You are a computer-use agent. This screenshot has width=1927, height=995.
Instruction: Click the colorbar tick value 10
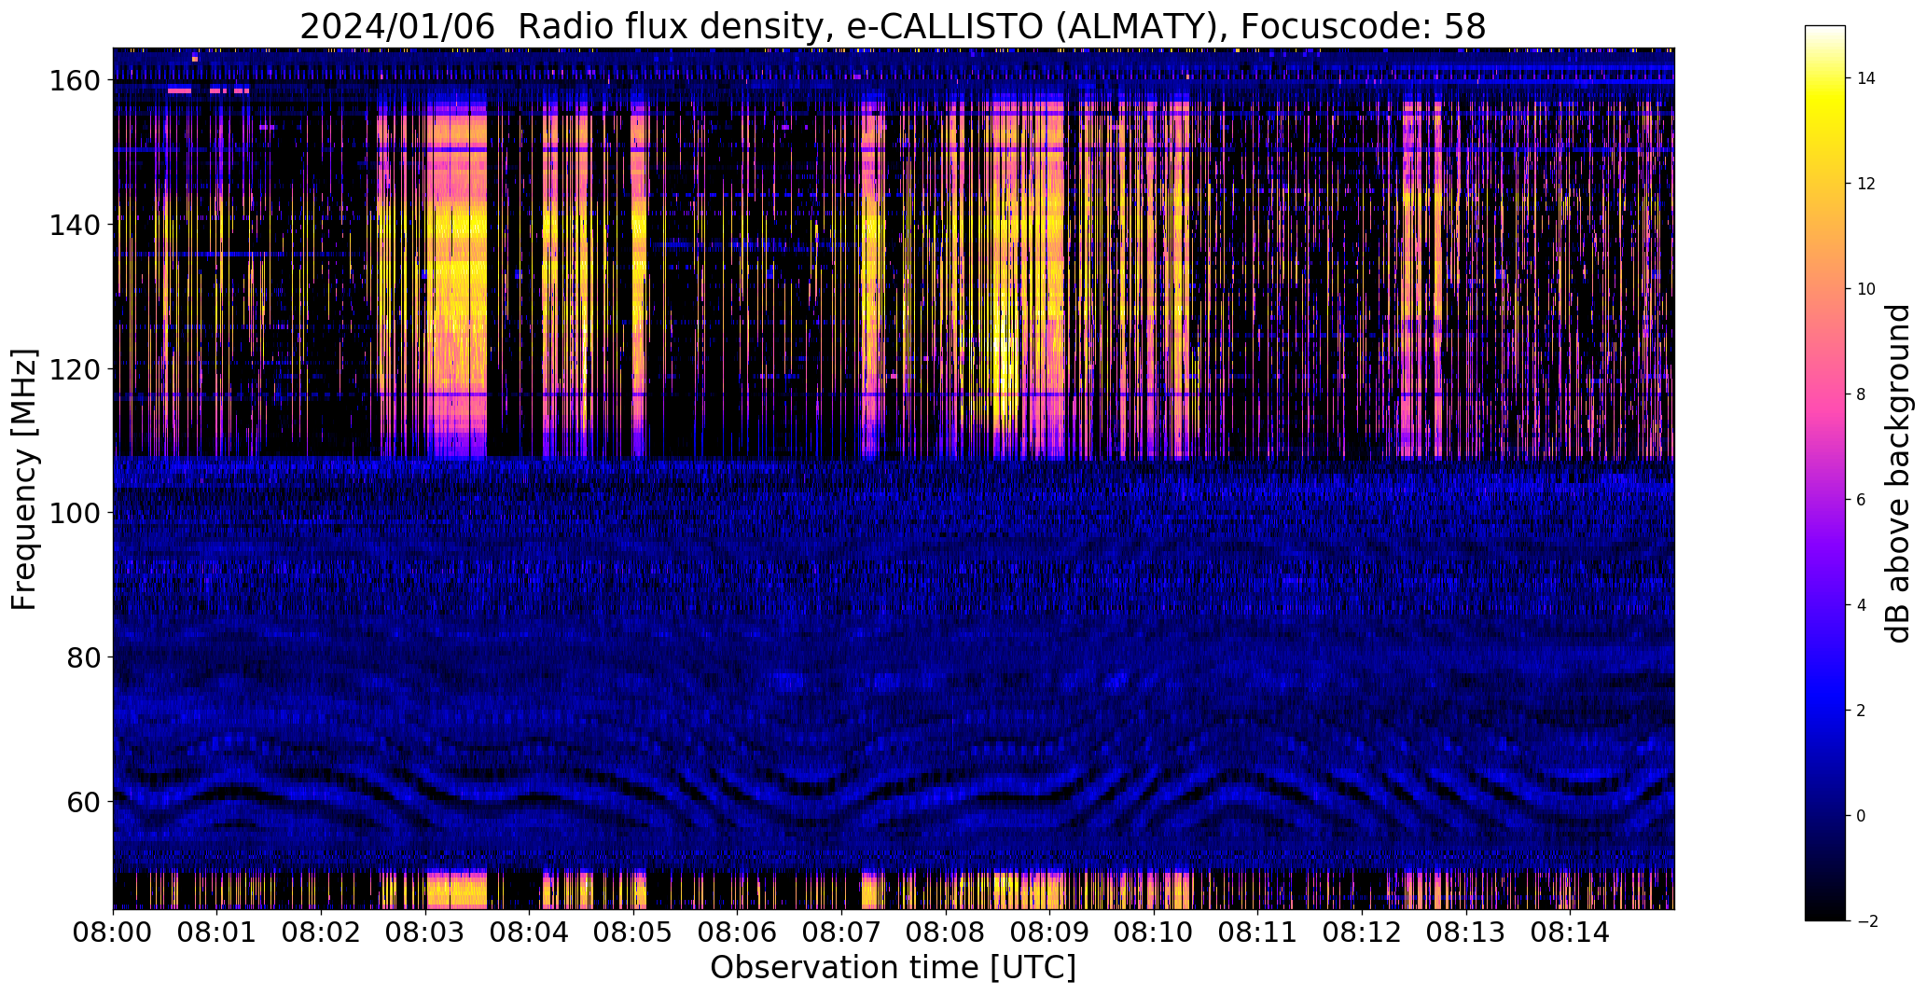coord(1866,289)
